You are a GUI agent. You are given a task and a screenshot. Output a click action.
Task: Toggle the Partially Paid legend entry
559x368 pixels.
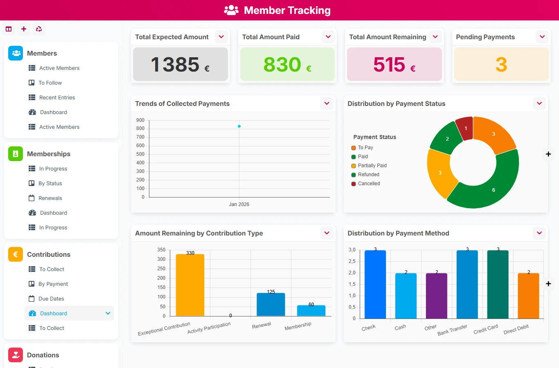pyautogui.click(x=369, y=166)
